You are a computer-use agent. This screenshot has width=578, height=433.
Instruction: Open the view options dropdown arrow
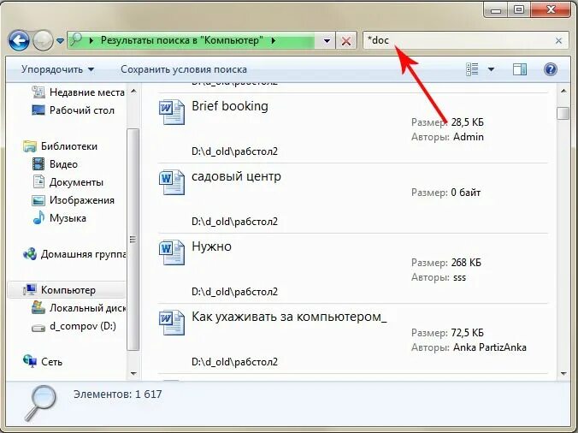point(491,69)
